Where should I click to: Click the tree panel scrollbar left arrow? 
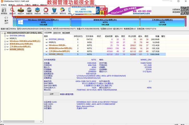pyautogui.click(x=2, y=122)
